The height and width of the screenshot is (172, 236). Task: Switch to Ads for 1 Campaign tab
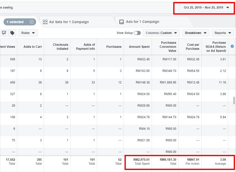coord(142,22)
